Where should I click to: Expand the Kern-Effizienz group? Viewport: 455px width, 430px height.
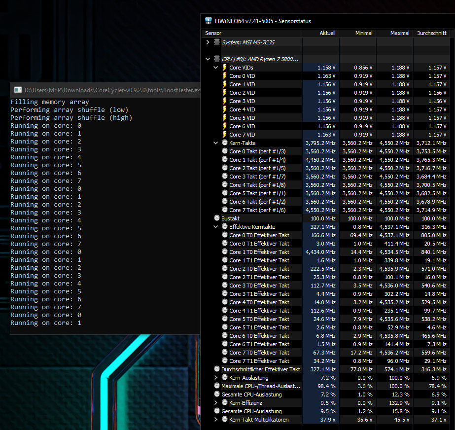click(215, 403)
